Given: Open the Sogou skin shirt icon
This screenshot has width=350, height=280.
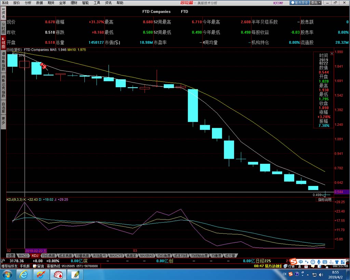Looking at the screenshot, I should click(337, 262).
